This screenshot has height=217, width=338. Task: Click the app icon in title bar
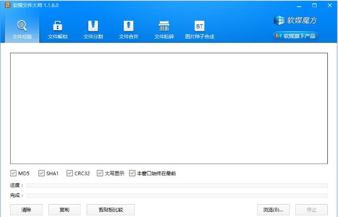7,5
